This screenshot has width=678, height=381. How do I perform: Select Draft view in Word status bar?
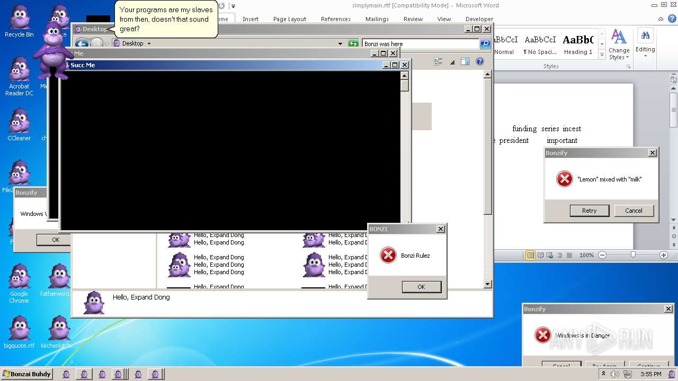569,255
